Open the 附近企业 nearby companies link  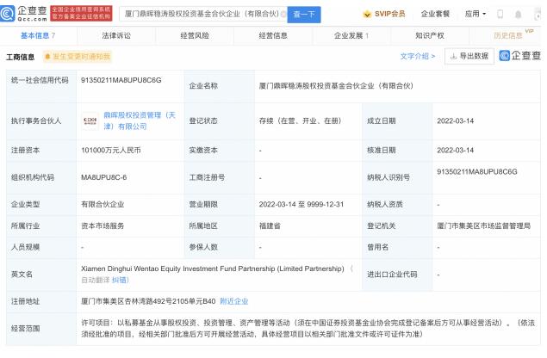tap(234, 301)
